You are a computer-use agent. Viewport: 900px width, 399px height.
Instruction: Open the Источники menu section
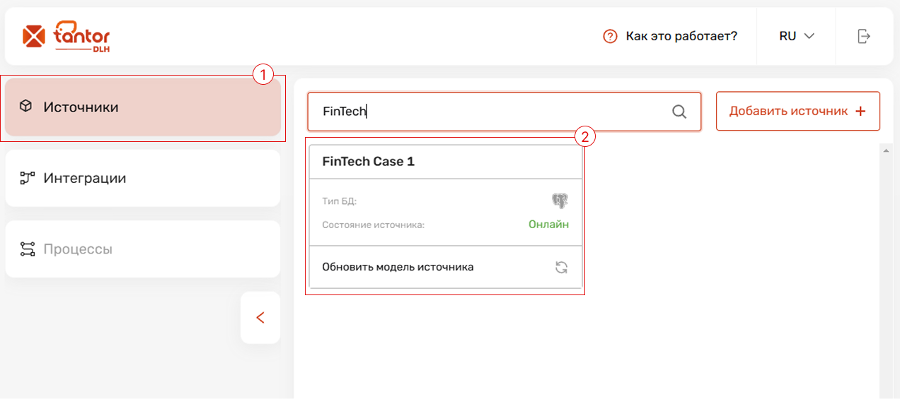(143, 107)
